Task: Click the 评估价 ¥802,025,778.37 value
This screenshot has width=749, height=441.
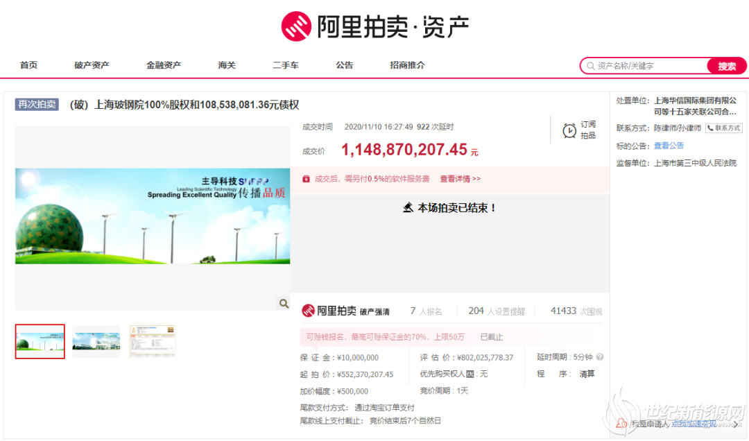Action: click(485, 357)
